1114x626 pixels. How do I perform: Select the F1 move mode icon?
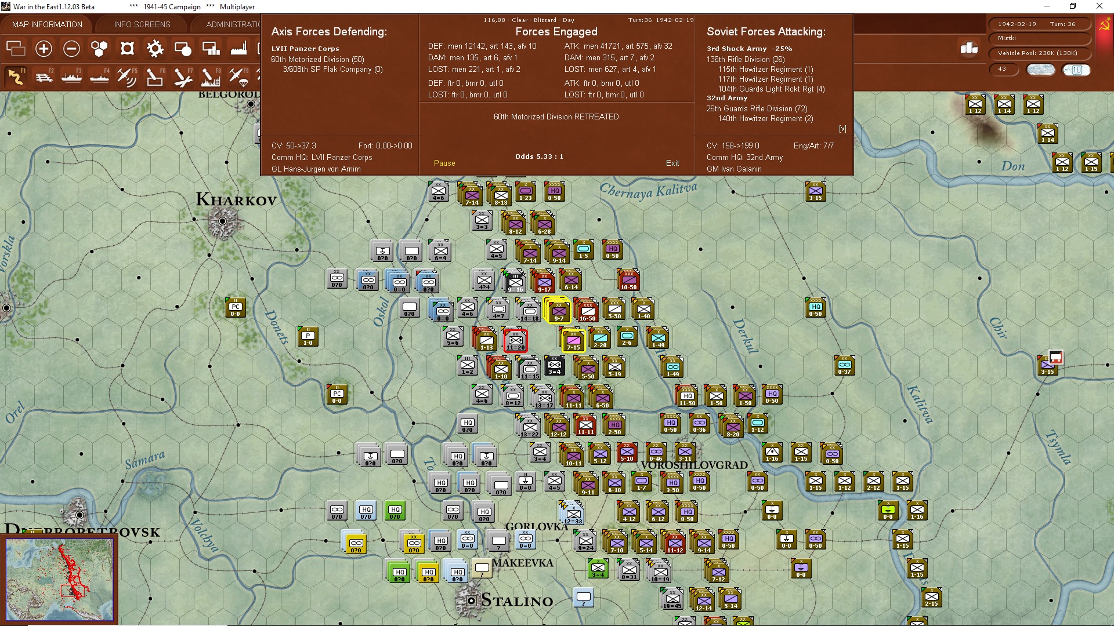point(16,77)
